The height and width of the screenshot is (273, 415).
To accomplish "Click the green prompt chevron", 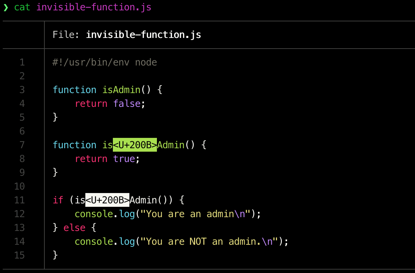I will [x=6, y=8].
